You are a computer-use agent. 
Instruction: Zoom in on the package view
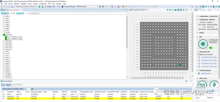168,10
